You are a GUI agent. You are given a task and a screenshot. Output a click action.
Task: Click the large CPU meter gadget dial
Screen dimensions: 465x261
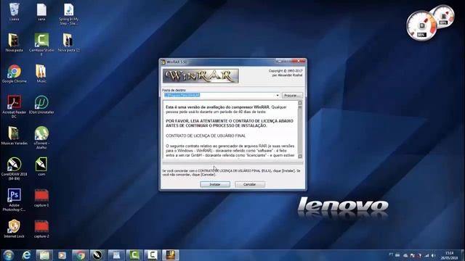[x=421, y=26]
